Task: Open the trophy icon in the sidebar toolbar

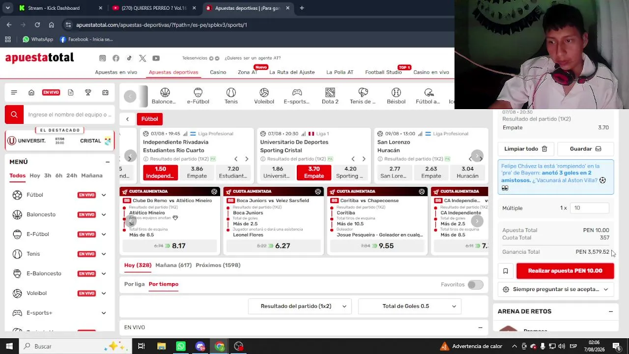Action: [x=88, y=92]
